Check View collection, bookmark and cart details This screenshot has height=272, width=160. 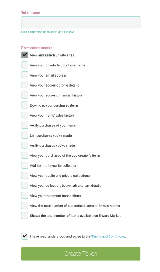point(25,185)
